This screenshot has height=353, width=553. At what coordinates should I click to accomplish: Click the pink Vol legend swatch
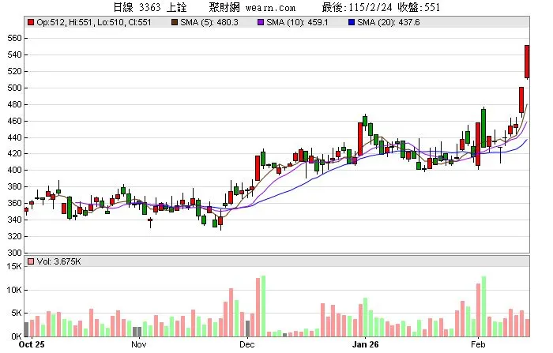[x=31, y=261]
